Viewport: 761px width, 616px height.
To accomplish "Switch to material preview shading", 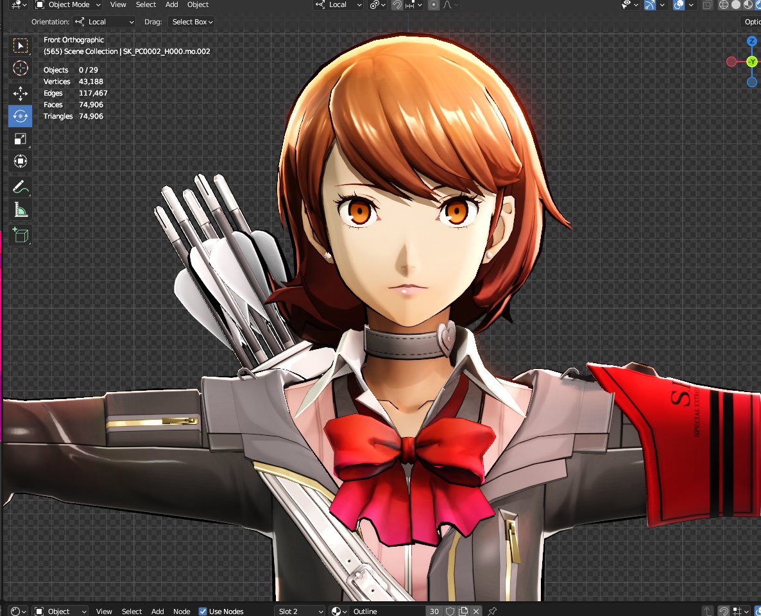I will [748, 5].
